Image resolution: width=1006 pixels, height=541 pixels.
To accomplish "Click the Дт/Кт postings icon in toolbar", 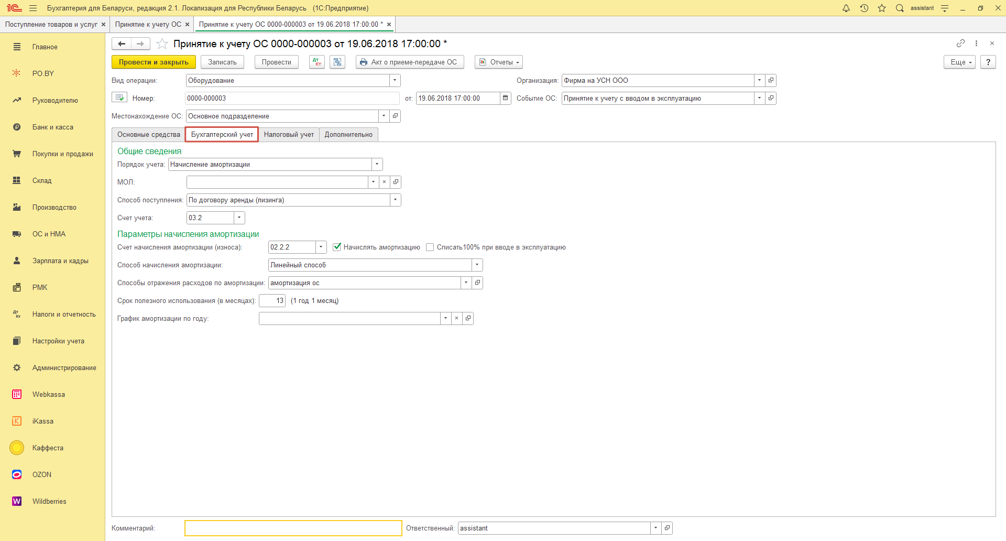I will pyautogui.click(x=317, y=62).
